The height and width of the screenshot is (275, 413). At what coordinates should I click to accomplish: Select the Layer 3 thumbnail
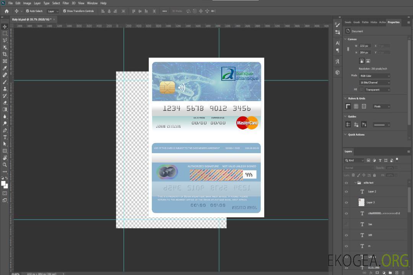(x=361, y=202)
